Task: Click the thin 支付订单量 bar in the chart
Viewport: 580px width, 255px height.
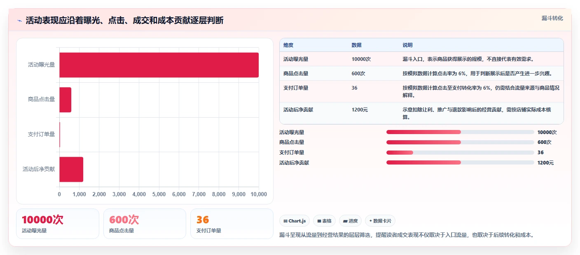Action: 60,134
